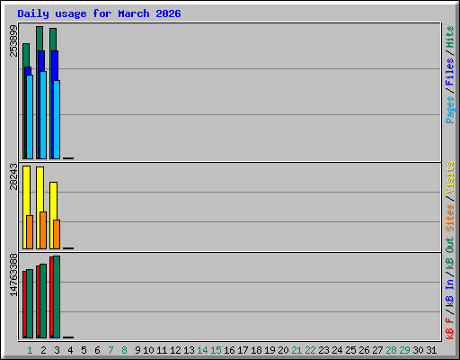The image size is (460, 360).
Task: Click the 'kB Out' legend label
Action: tap(449, 254)
